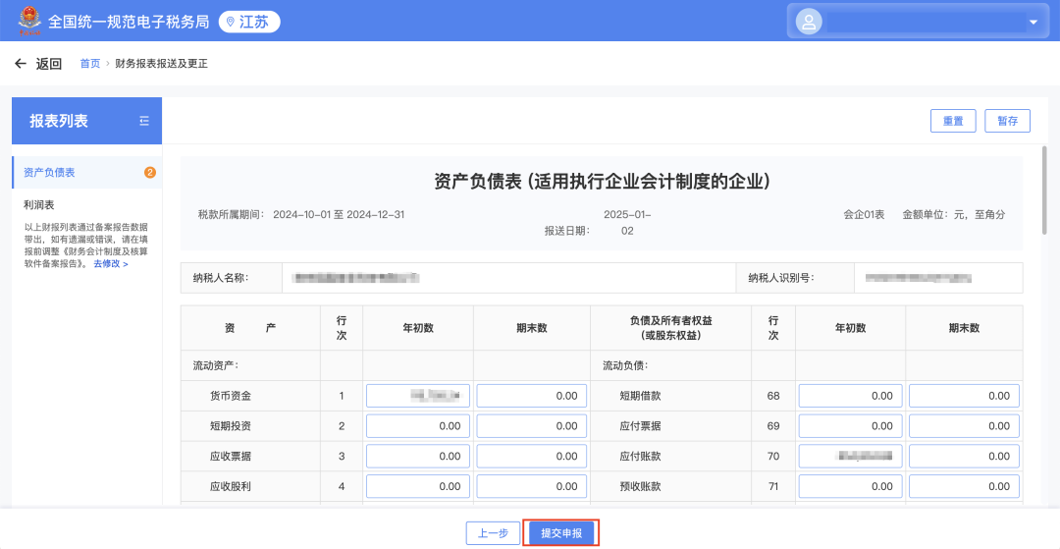
Task: Click 预收账款 年初数 input field
Action: click(x=850, y=486)
